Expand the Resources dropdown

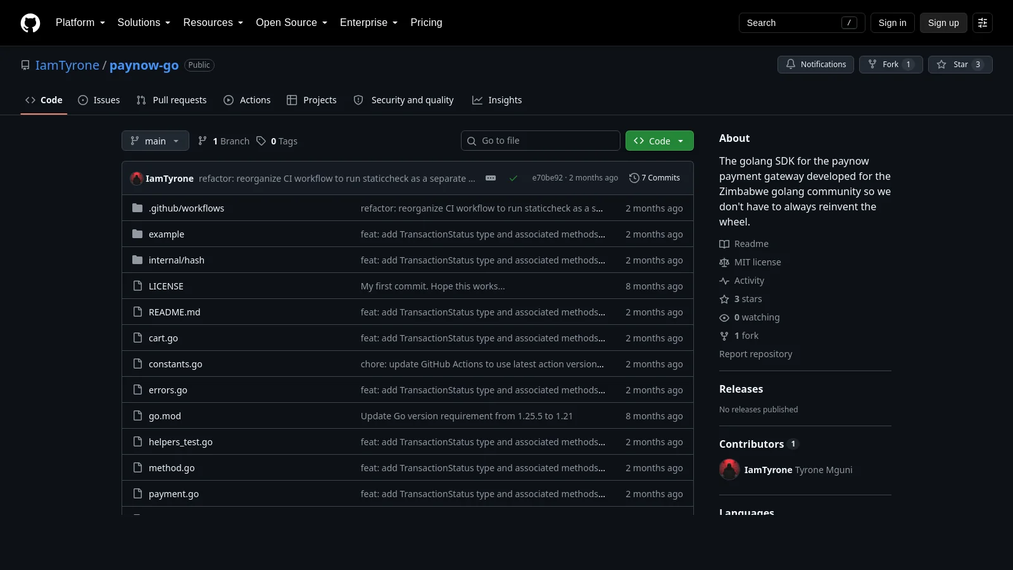213,23
